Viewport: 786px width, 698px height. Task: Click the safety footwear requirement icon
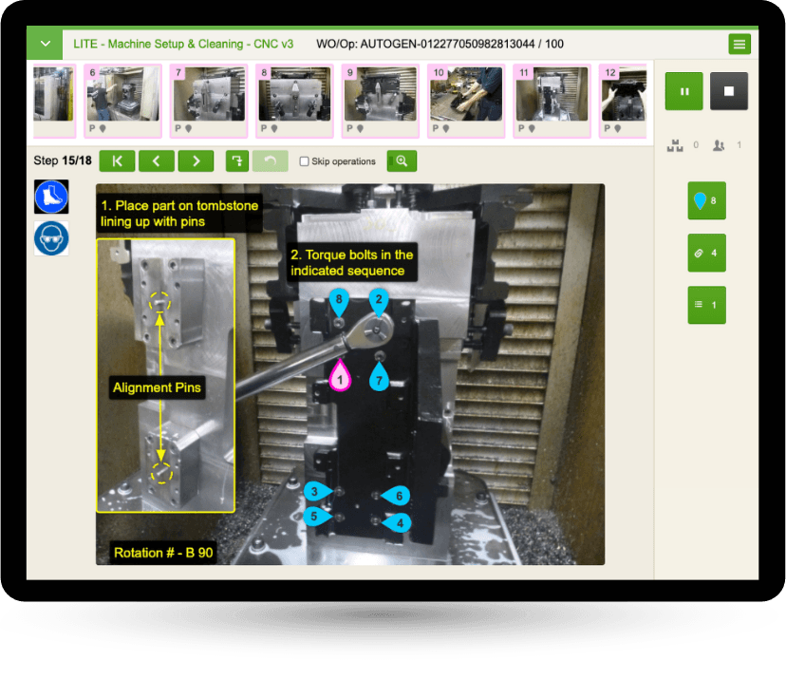52,197
